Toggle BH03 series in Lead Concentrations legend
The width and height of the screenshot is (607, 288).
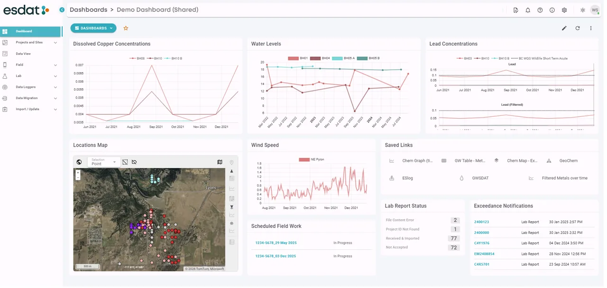point(464,58)
